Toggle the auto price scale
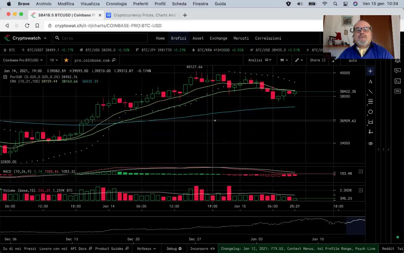Viewport: 404px width, 253px height. pyautogui.click(x=353, y=60)
